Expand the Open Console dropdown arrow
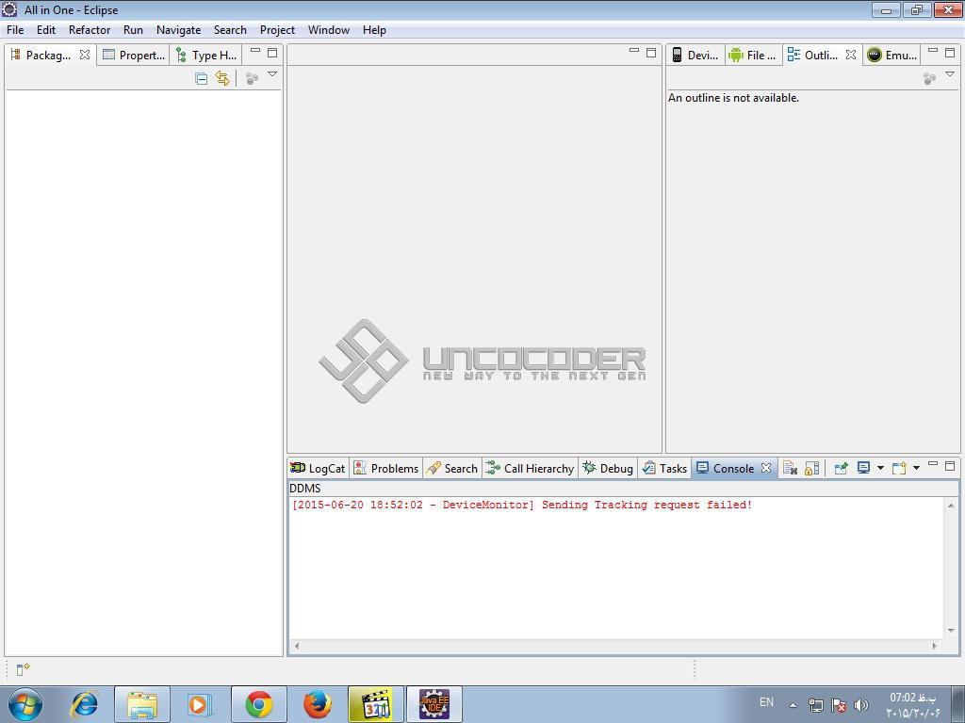Image resolution: width=965 pixels, height=723 pixels. 916,469
